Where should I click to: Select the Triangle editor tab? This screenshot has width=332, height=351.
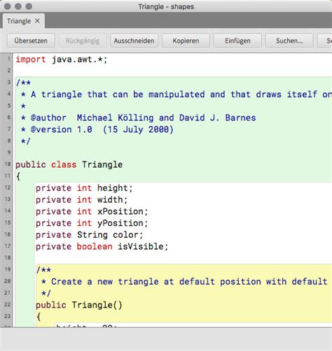coord(19,21)
